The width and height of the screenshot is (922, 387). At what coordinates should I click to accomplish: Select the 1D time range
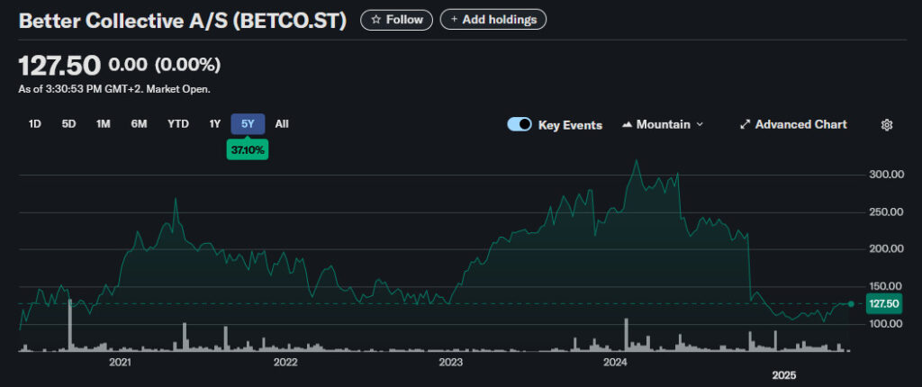pos(35,124)
